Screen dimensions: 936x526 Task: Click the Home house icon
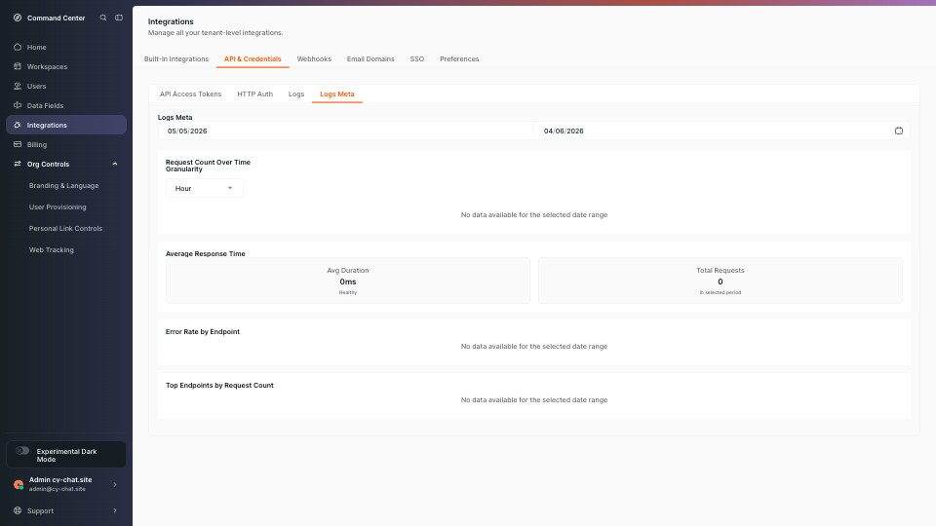[18, 47]
